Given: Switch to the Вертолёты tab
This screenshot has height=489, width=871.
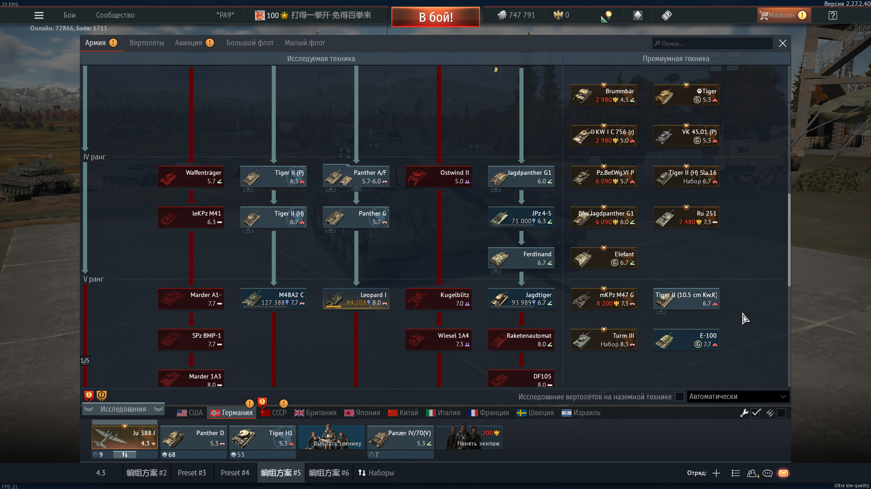Looking at the screenshot, I should click(147, 43).
